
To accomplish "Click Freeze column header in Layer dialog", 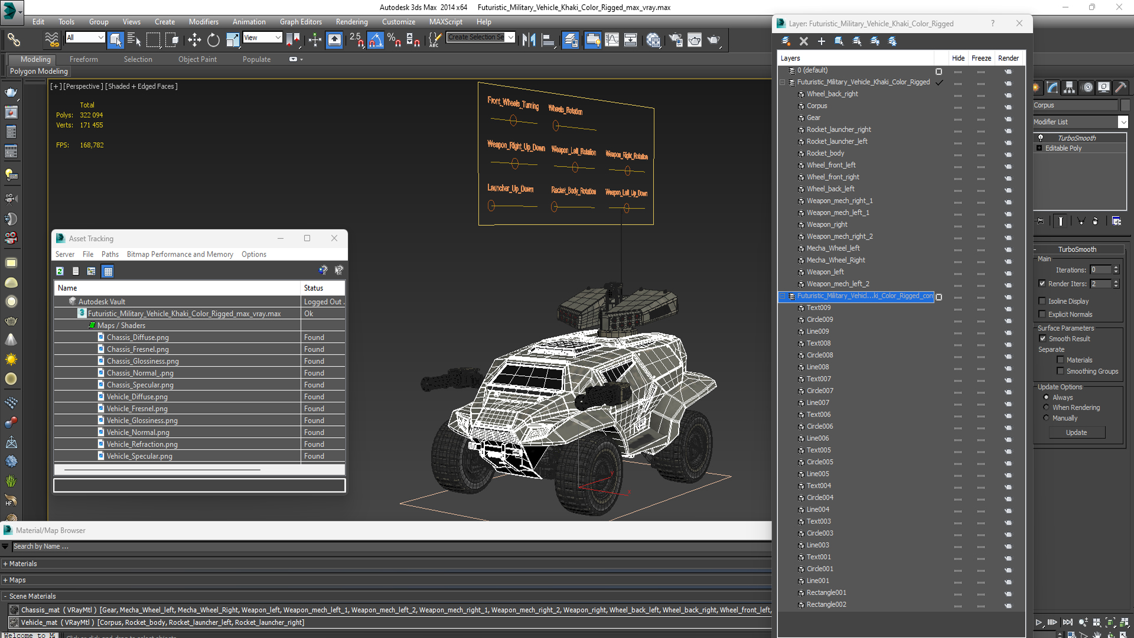I will coord(981,58).
